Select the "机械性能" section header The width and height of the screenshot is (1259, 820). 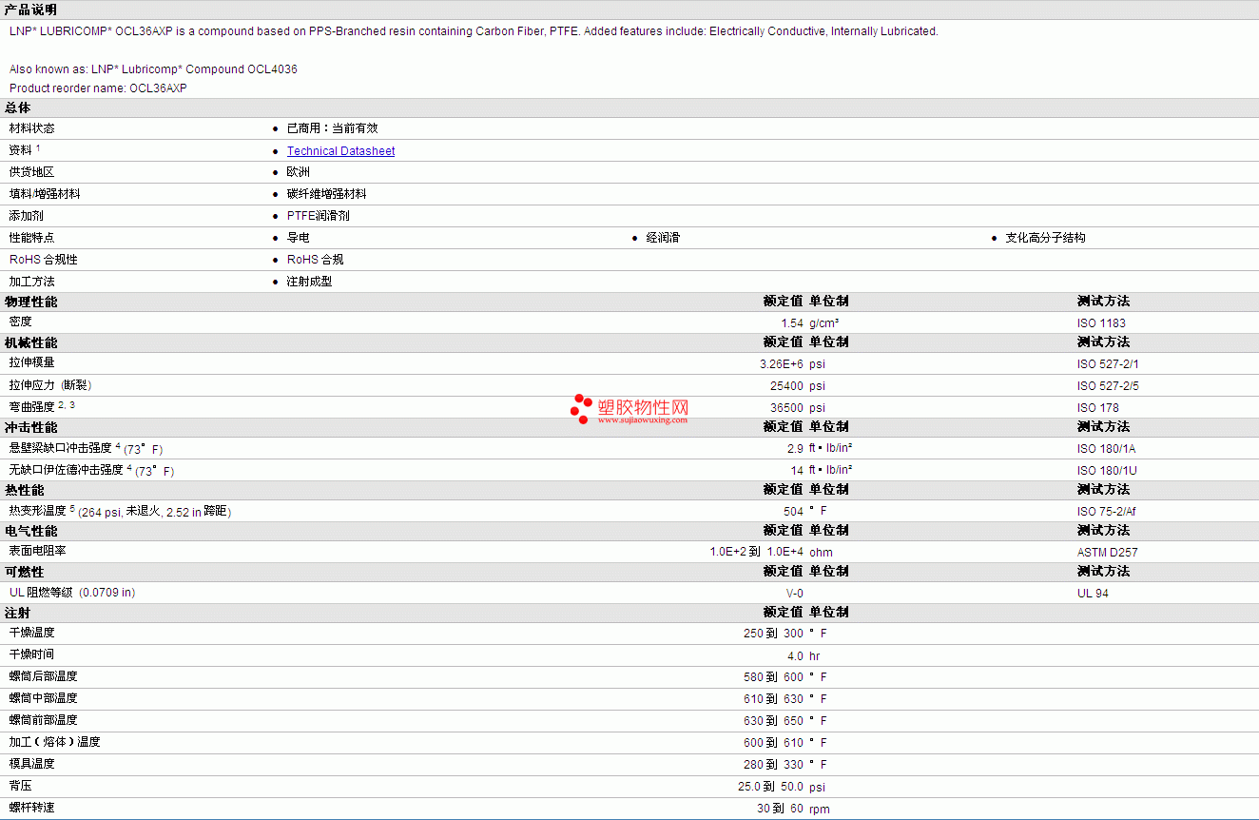point(31,342)
